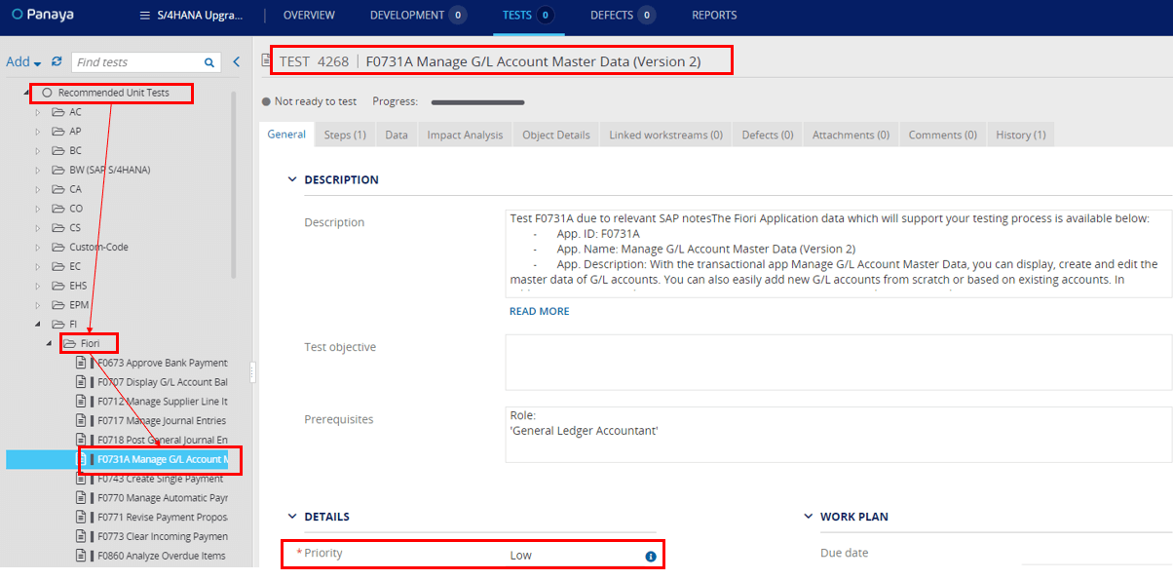Open the Tests section
This screenshot has height=580, width=1173.
point(528,16)
